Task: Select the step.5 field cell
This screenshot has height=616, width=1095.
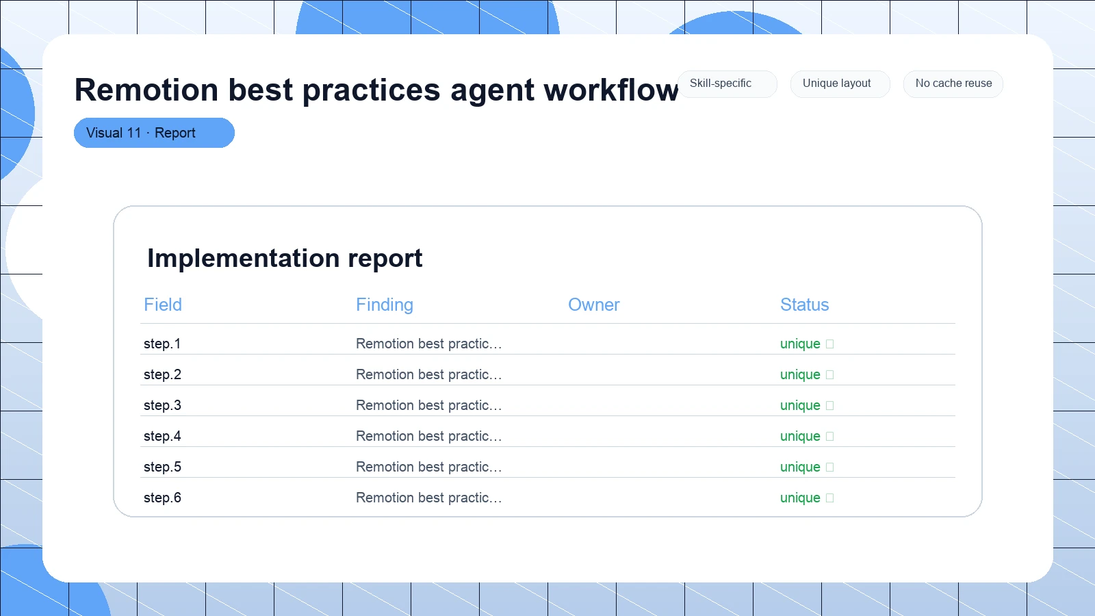Action: [162, 467]
